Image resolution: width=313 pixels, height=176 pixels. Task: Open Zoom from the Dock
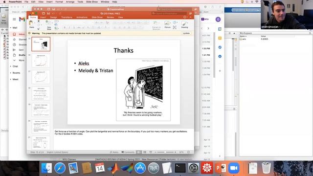234,168
